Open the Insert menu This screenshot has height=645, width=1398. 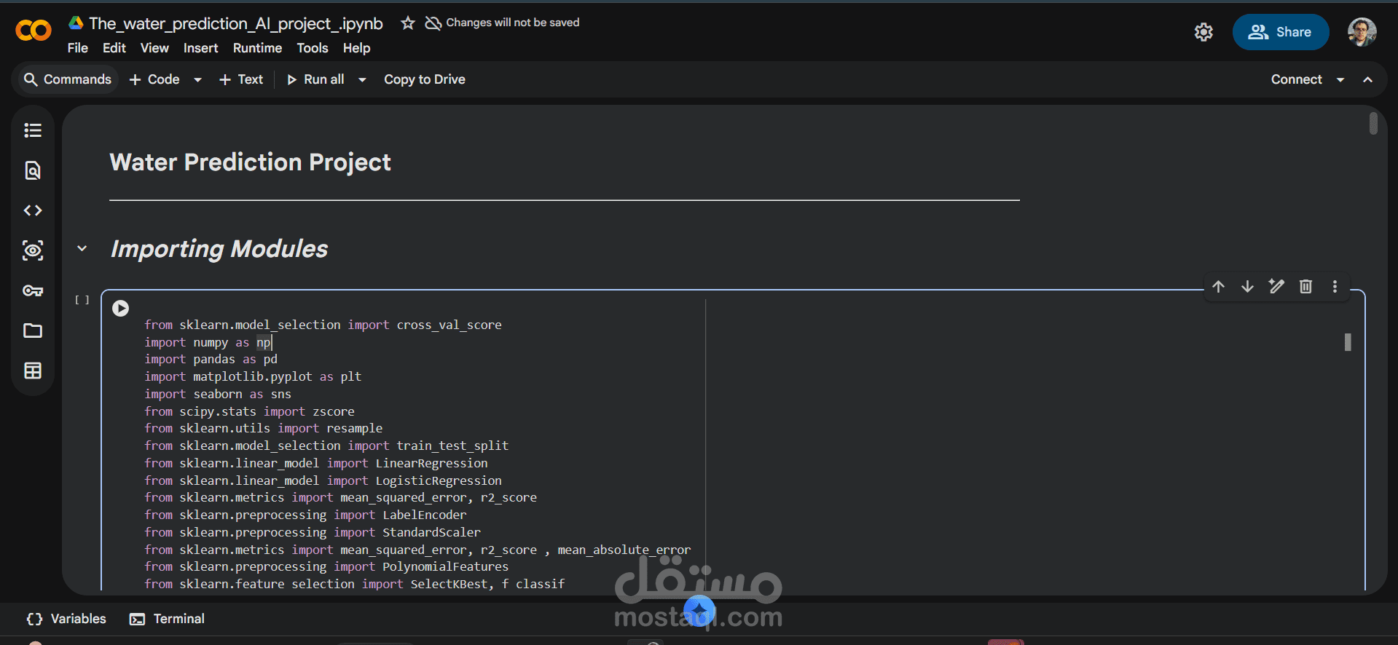tap(200, 48)
